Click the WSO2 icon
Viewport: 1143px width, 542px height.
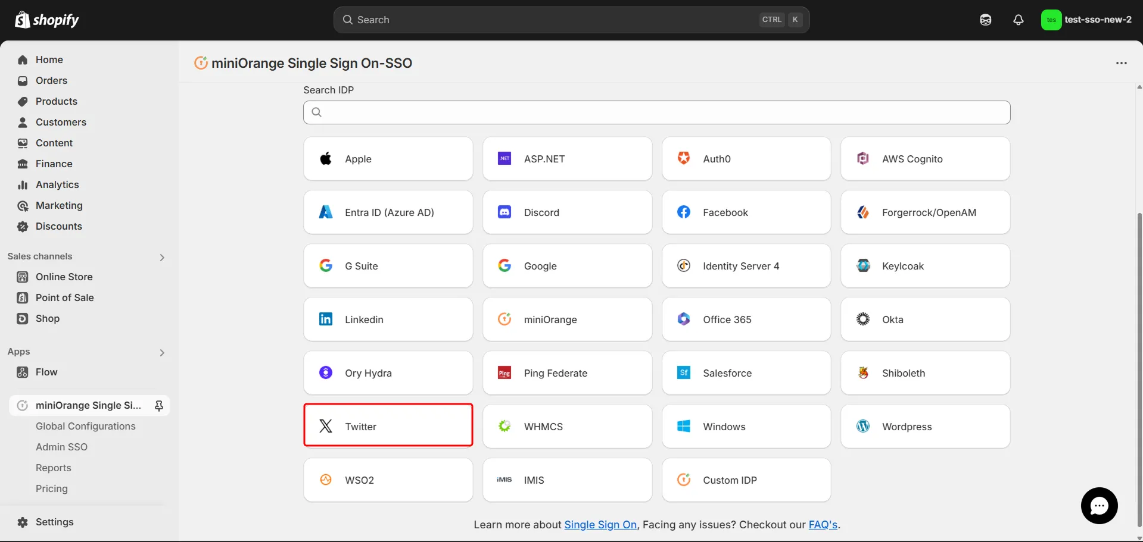click(326, 480)
